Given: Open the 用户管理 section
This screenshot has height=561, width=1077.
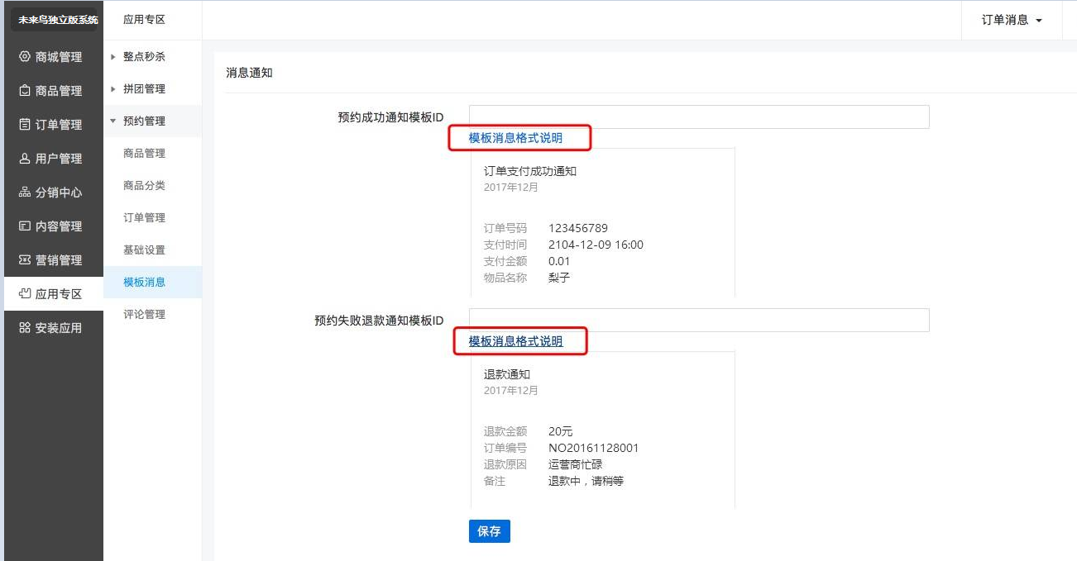Looking at the screenshot, I should tap(53, 159).
